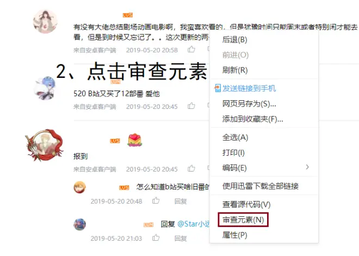Open the red-ribbon framed avatar profile
This screenshot has width=359, height=256.
(45, 145)
